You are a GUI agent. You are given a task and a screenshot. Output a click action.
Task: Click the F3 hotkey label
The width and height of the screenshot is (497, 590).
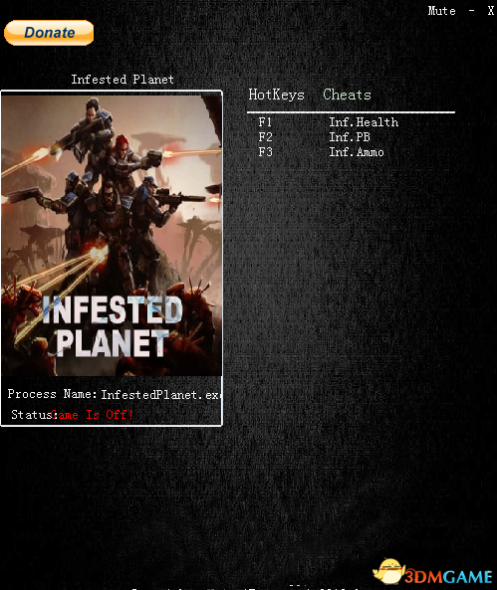265,152
